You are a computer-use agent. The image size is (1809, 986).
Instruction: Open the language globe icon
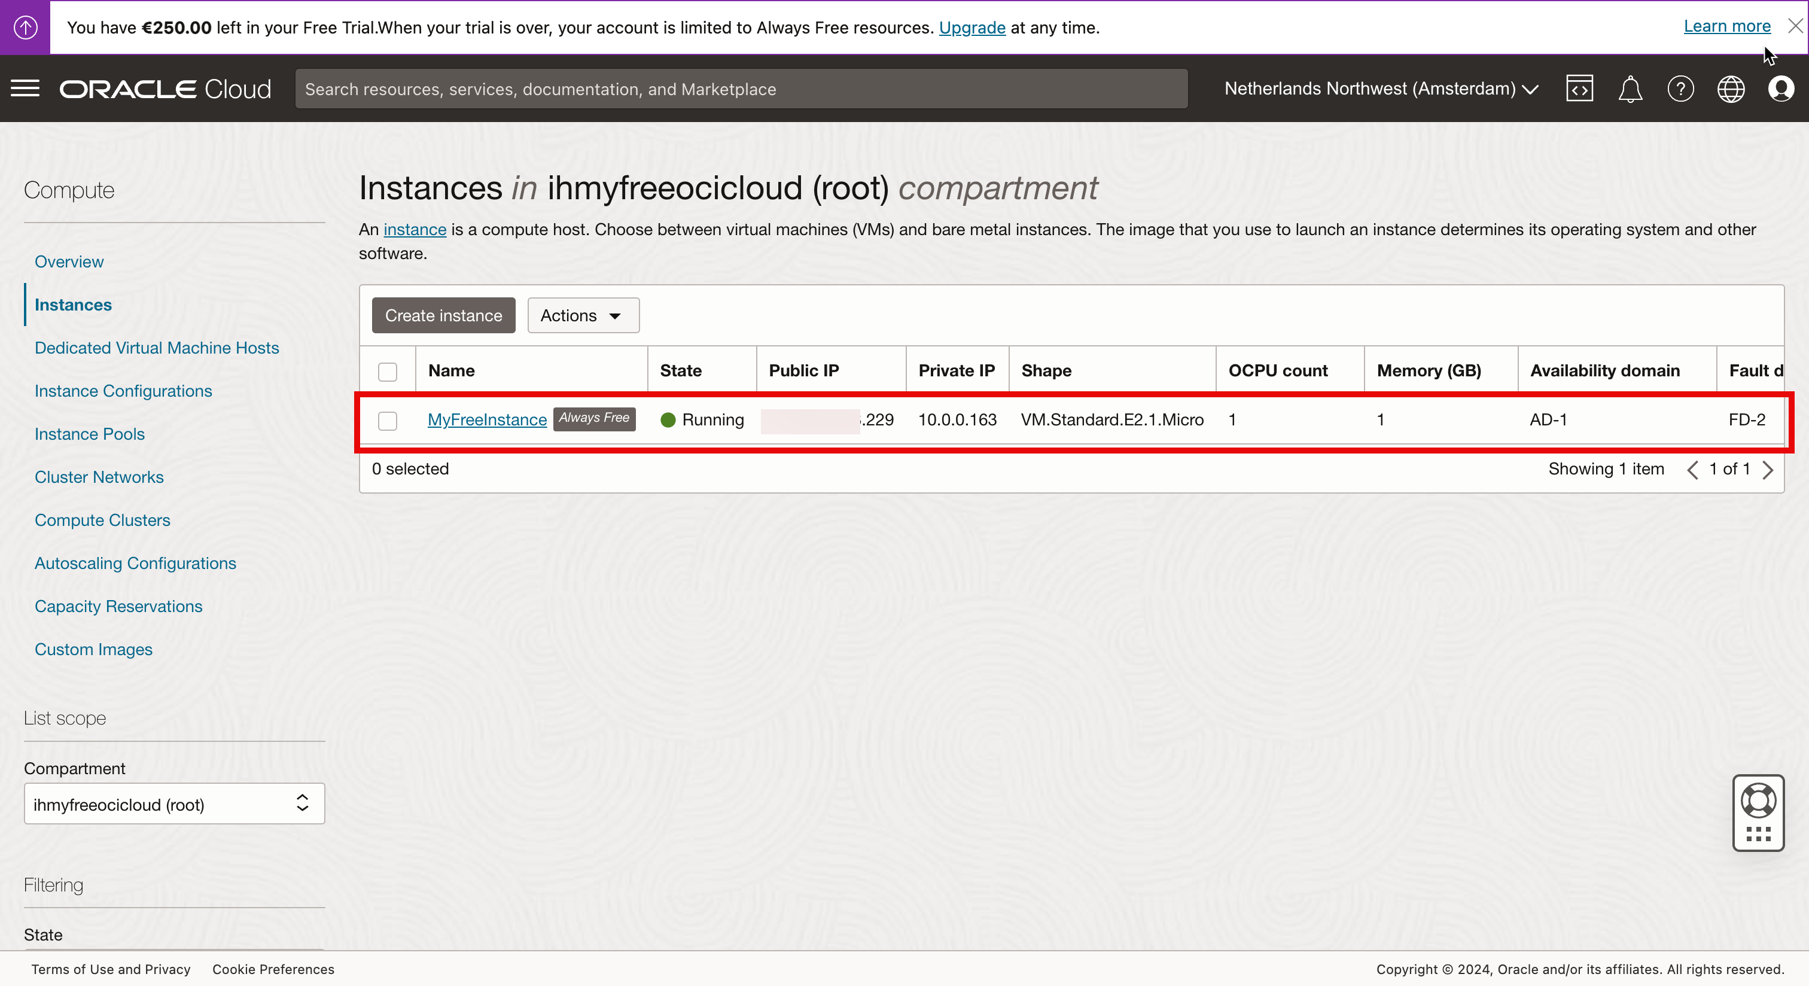pos(1731,89)
